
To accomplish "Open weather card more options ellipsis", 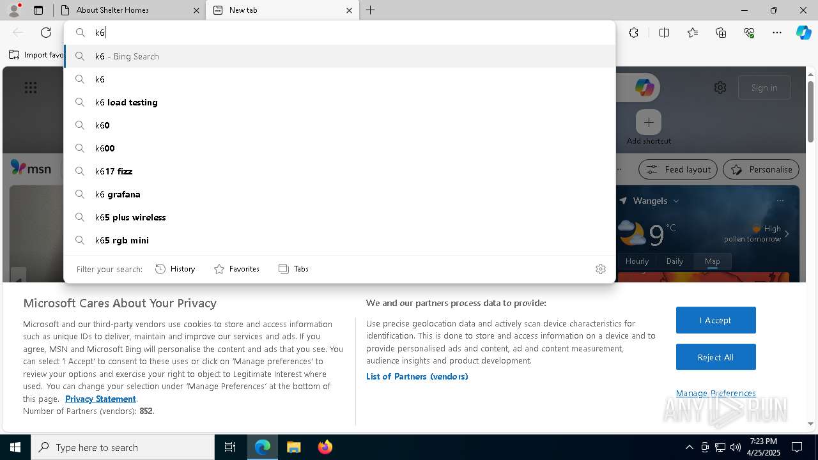I will pos(780,201).
